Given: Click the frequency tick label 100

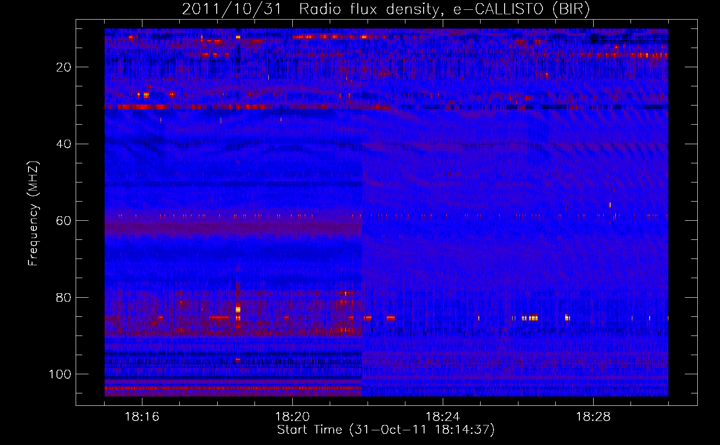Looking at the screenshot, I should pos(60,374).
